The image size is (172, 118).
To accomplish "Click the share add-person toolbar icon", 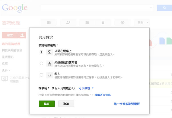I will pyautogui.click(x=68, y=22).
